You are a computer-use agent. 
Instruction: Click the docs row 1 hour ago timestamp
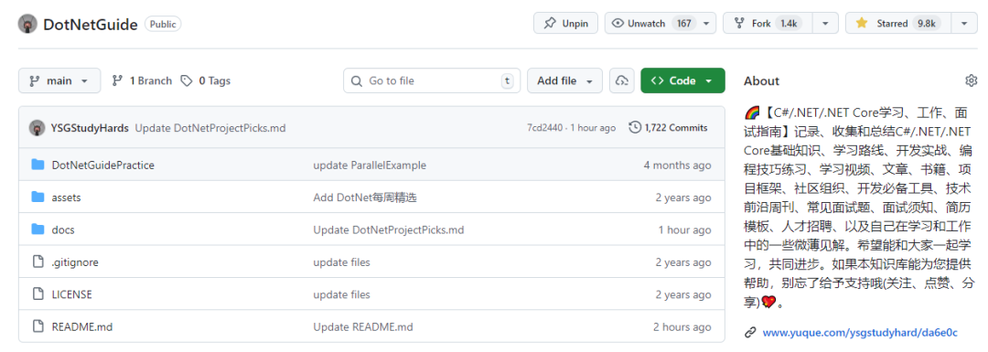pyautogui.click(x=685, y=229)
